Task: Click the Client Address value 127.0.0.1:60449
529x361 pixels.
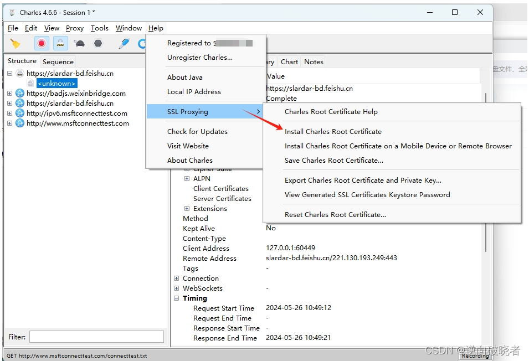Action: pyautogui.click(x=290, y=248)
